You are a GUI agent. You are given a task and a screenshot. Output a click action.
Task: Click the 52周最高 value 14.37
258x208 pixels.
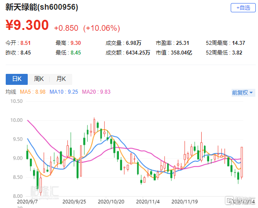[239, 43]
